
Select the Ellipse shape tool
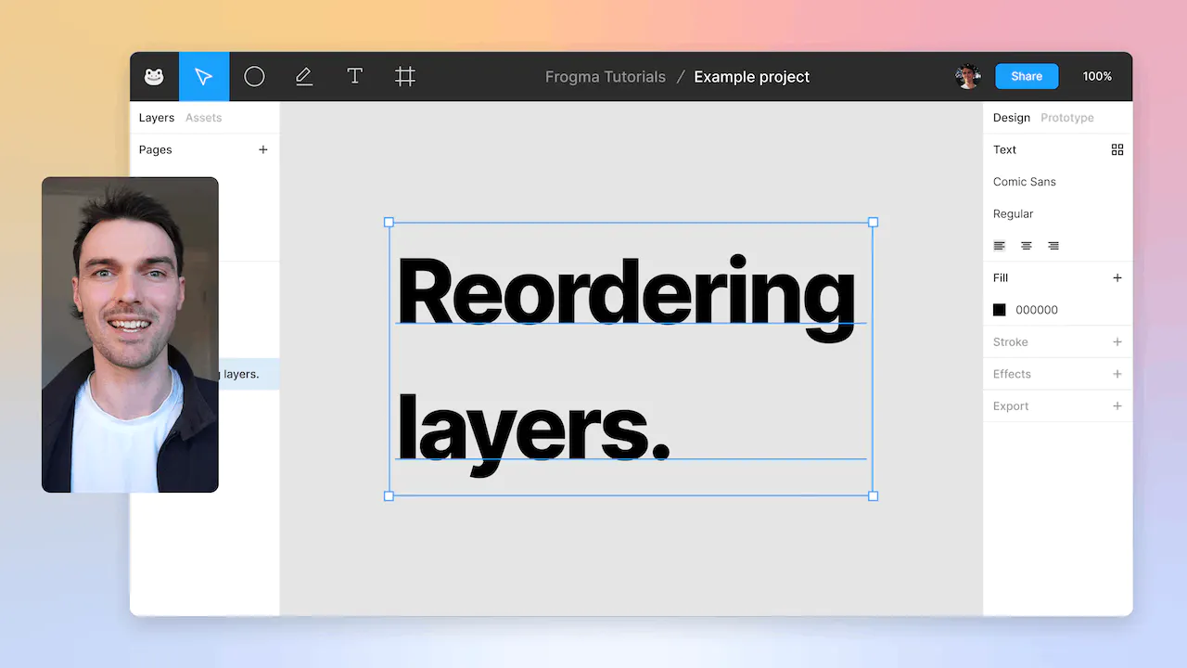click(254, 77)
